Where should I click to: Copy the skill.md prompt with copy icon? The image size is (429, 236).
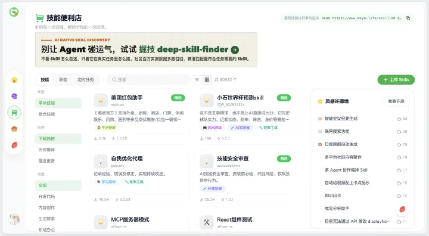pyautogui.click(x=408, y=18)
